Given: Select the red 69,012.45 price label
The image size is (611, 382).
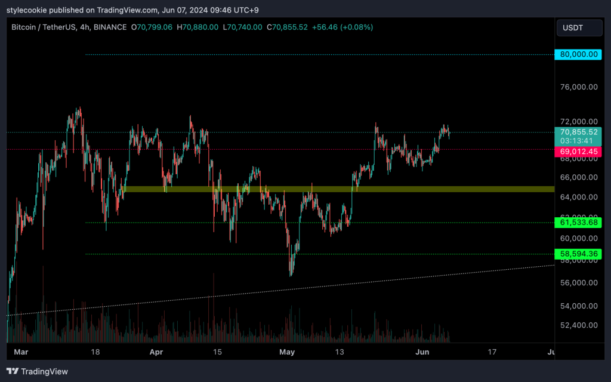Looking at the screenshot, I should click(578, 152).
